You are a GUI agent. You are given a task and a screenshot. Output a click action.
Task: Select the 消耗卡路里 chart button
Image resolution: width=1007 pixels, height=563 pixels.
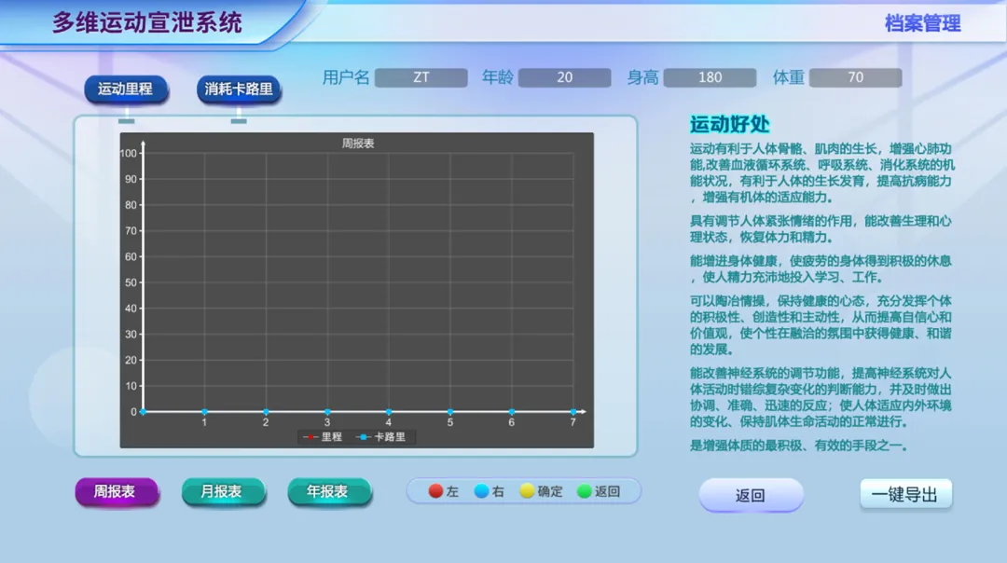239,89
